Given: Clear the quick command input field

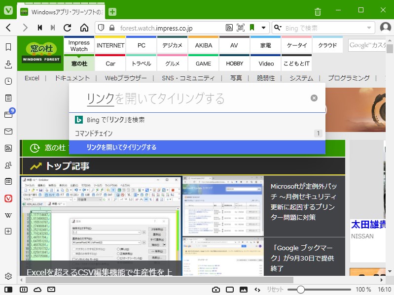Looking at the screenshot, I should point(314,98).
